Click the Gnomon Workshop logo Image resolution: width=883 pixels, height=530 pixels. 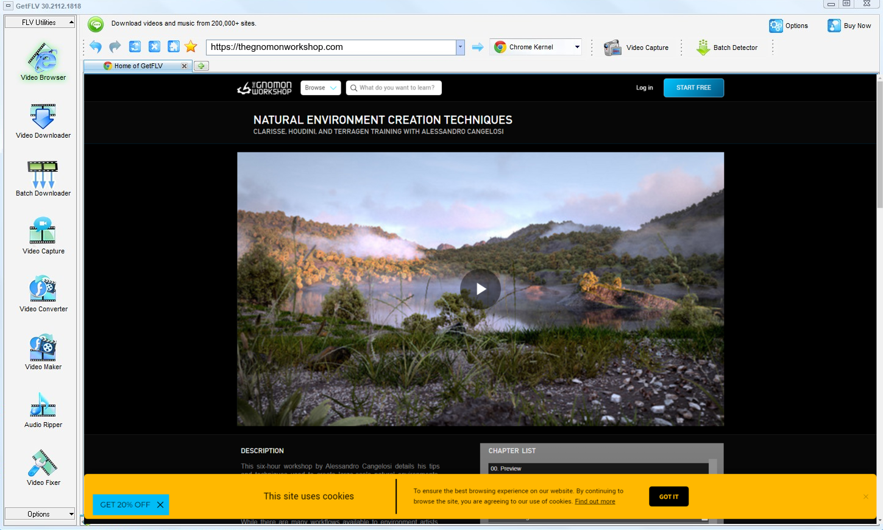[x=264, y=88]
